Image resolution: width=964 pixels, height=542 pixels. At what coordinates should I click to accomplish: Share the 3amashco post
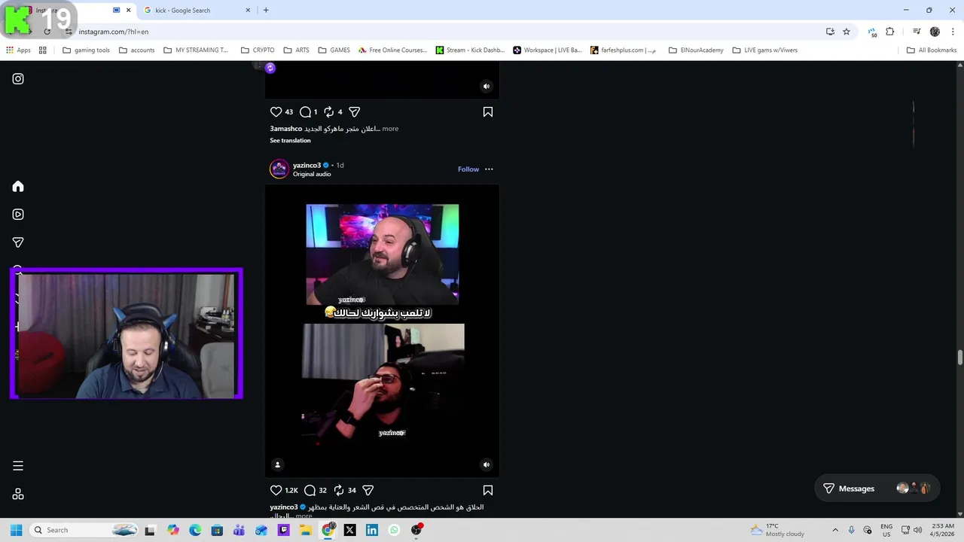(354, 111)
